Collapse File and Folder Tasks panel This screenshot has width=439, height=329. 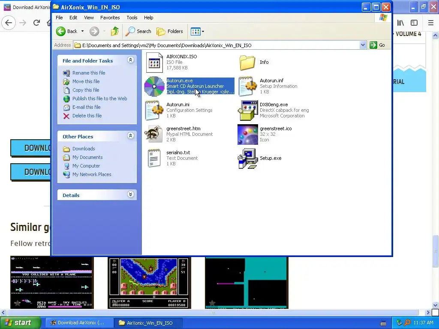130,60
